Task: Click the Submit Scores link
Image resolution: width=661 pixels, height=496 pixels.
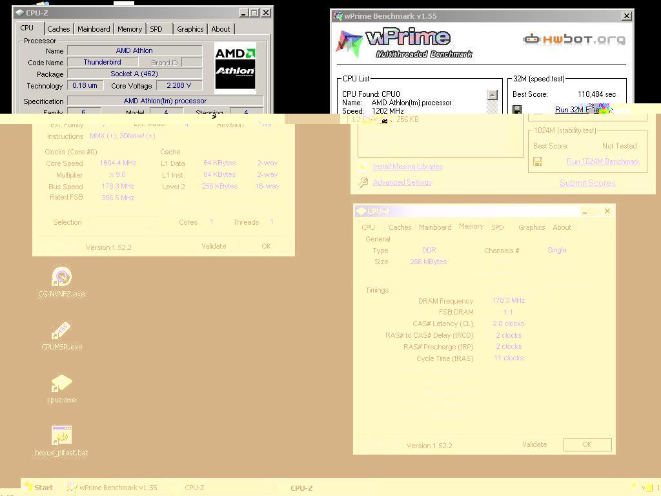Action: pyautogui.click(x=587, y=183)
